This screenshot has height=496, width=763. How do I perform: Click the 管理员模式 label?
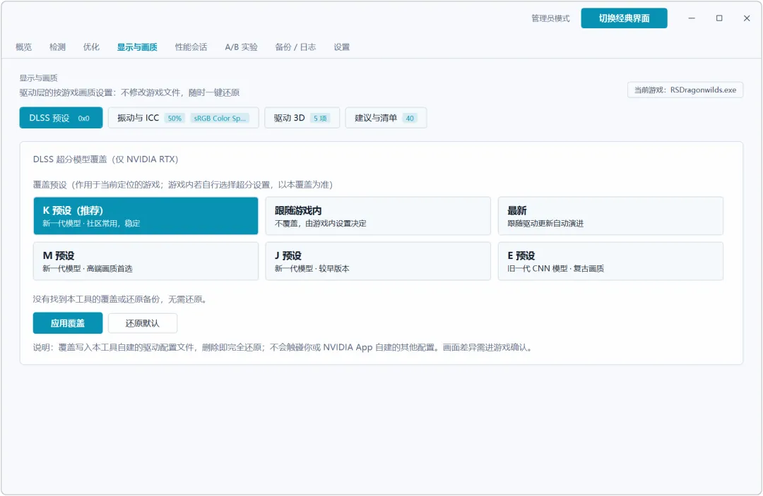550,18
